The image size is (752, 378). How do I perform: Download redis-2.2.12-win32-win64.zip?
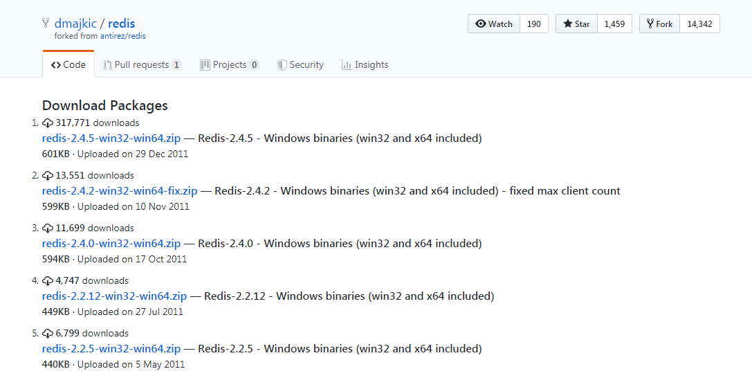click(114, 296)
